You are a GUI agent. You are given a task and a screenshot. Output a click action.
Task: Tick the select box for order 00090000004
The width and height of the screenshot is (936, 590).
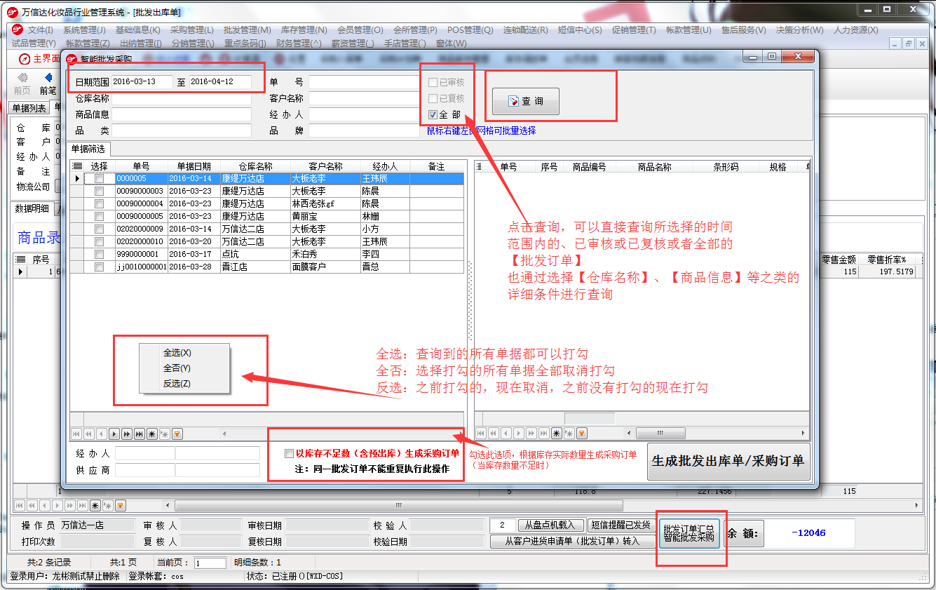(x=99, y=204)
